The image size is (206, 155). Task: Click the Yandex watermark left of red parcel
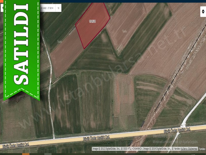pos(60,41)
